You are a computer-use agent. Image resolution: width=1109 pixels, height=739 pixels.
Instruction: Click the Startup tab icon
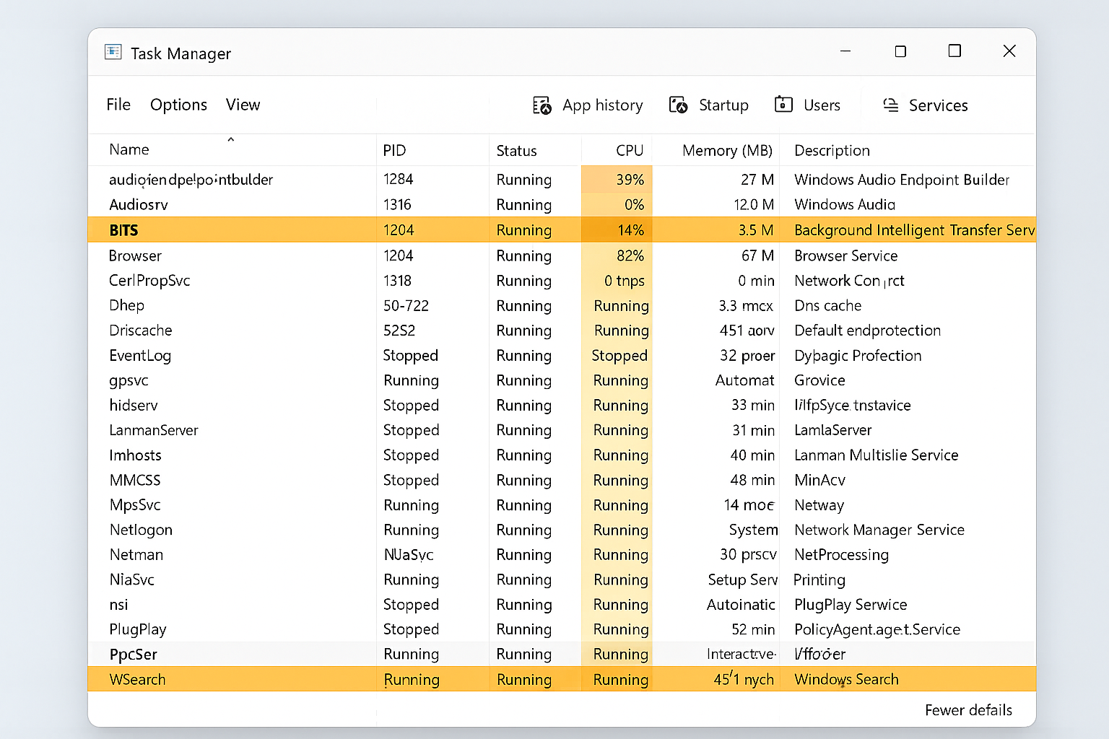click(x=678, y=105)
